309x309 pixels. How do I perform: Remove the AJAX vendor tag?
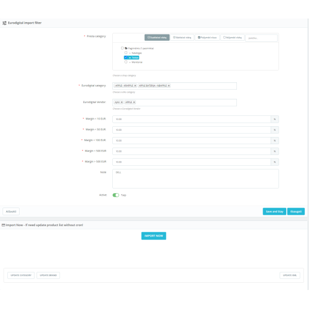pos(122,102)
